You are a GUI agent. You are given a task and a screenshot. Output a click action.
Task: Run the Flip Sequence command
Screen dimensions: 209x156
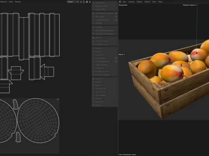[104, 95]
